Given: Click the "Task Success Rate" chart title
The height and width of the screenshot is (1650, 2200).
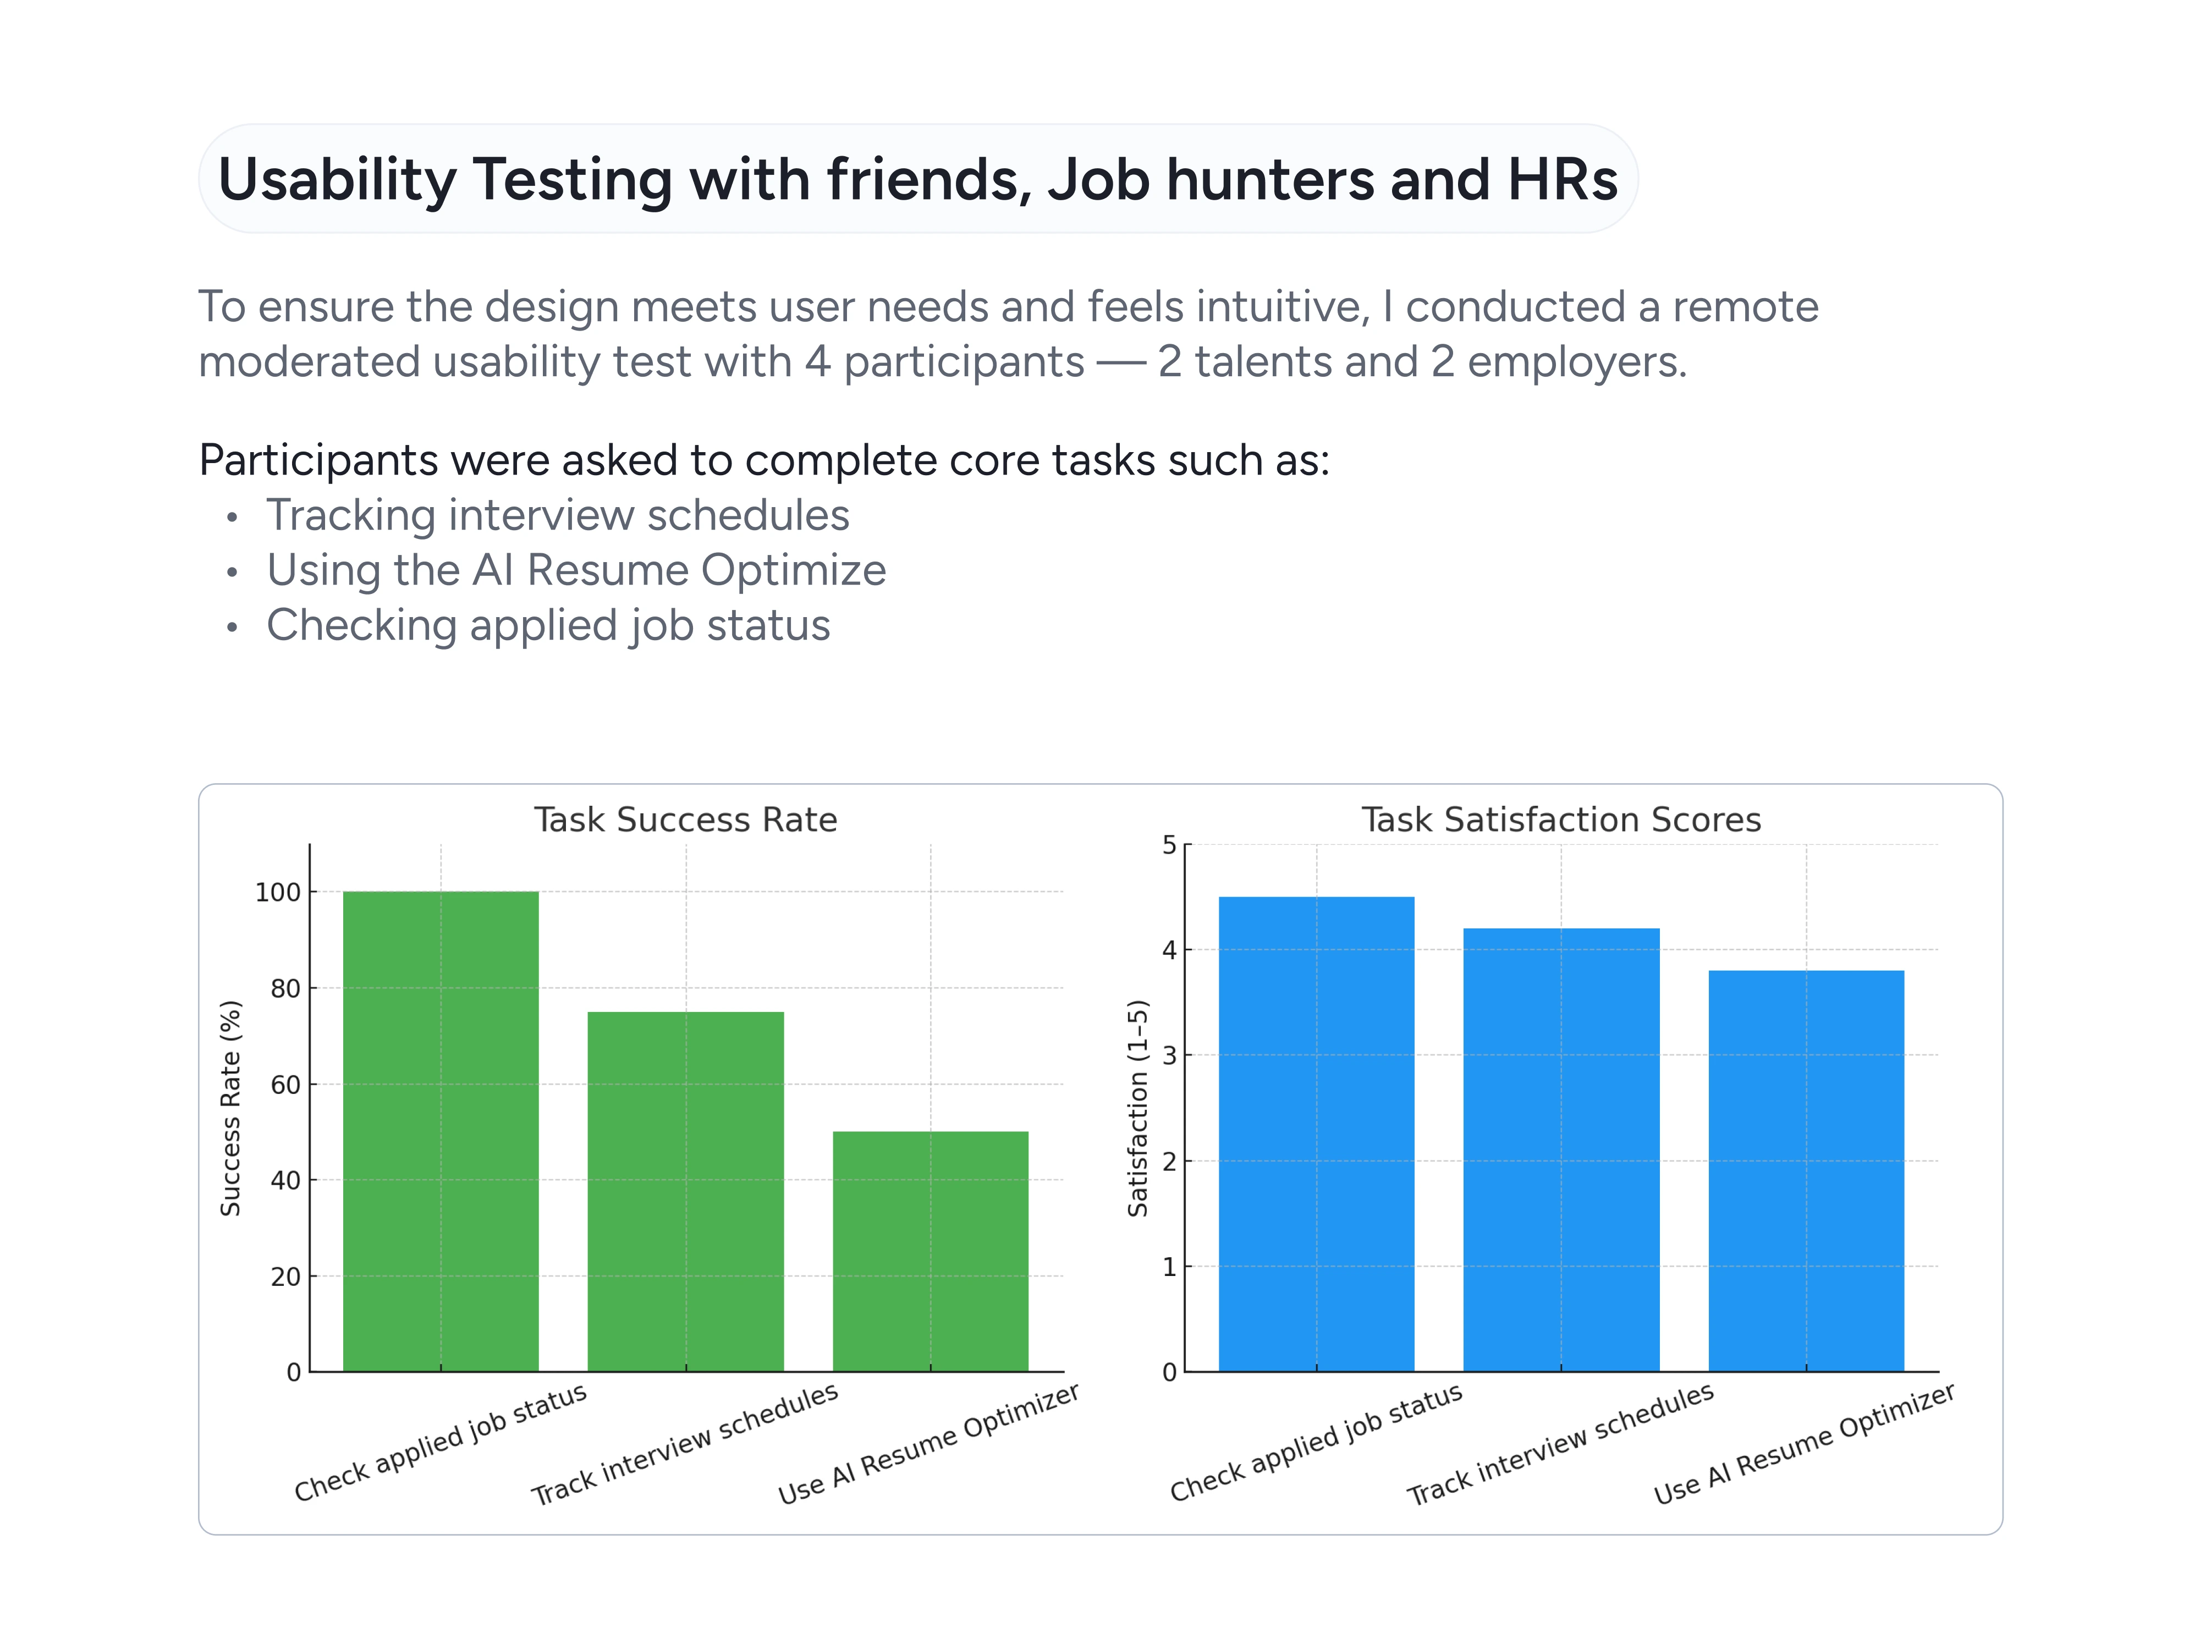Looking at the screenshot, I should click(x=685, y=820).
